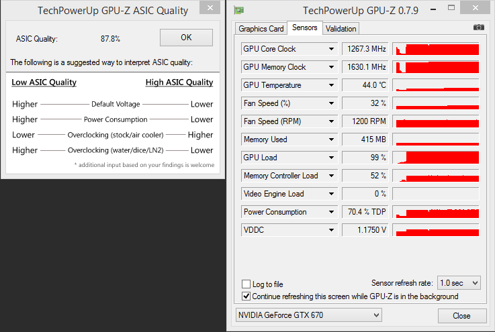Open GPU Temperature sensor dropdown
The image size is (495, 332).
[x=289, y=85]
